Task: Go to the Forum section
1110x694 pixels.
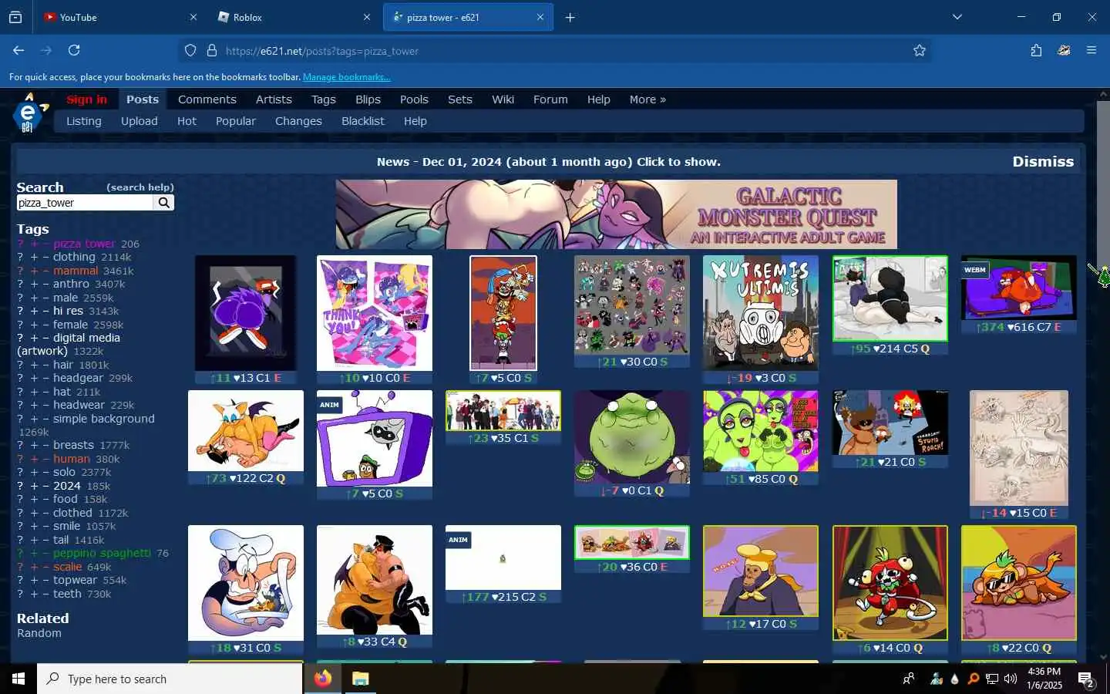Action: pyautogui.click(x=550, y=99)
